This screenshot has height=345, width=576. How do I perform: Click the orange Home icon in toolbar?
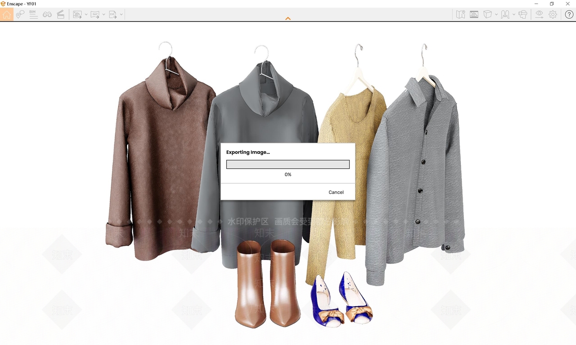[6, 14]
